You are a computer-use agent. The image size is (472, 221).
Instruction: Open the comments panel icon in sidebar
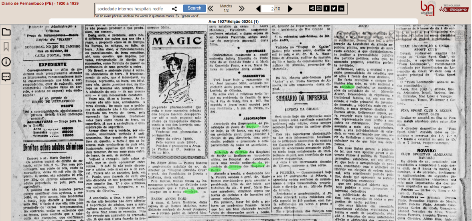tap(6, 77)
